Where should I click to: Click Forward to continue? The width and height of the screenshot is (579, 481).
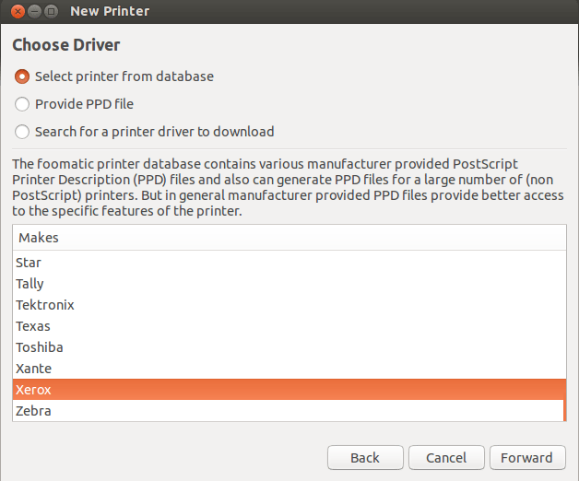pyautogui.click(x=527, y=458)
